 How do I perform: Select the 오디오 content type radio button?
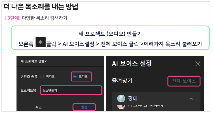pyautogui.click(x=75, y=76)
